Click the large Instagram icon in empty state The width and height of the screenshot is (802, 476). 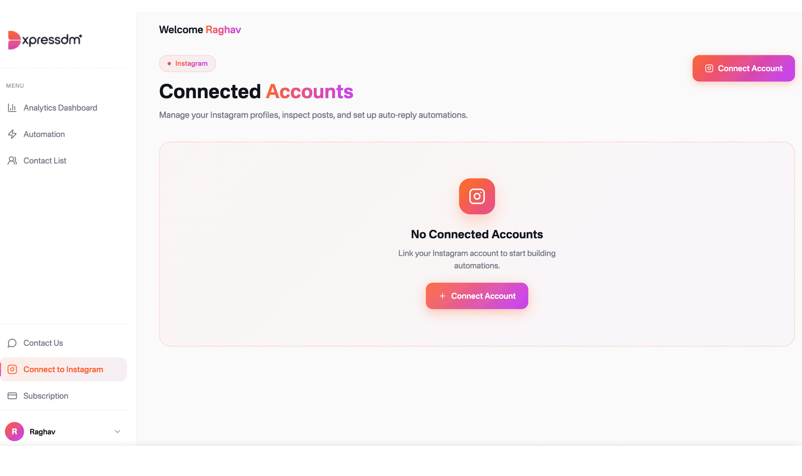point(477,196)
